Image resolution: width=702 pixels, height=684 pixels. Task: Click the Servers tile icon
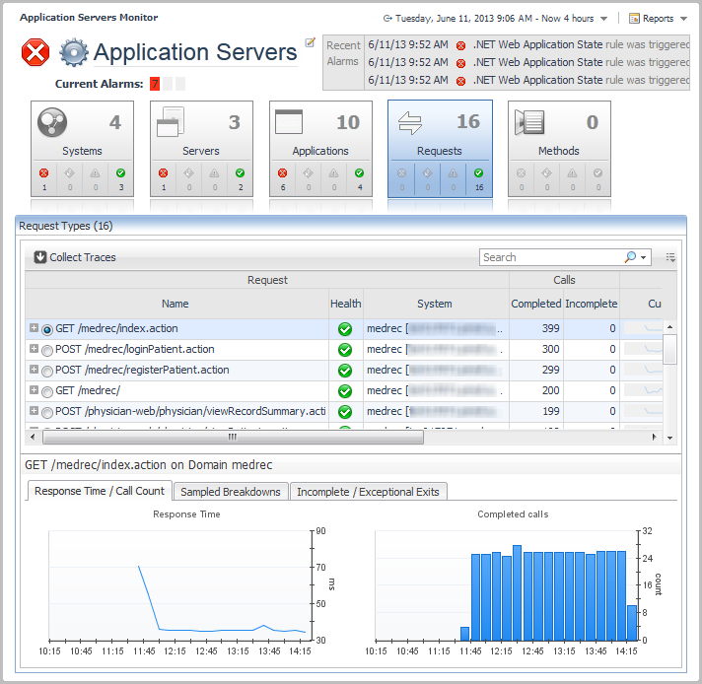(171, 122)
